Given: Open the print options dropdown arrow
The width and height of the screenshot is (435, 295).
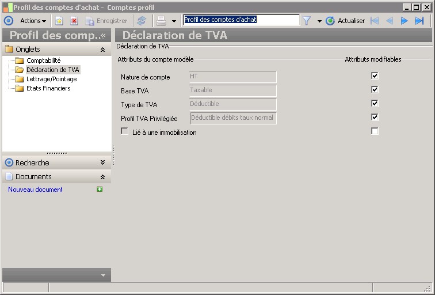Looking at the screenshot, I should click(x=174, y=21).
